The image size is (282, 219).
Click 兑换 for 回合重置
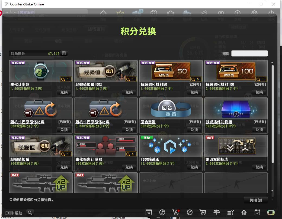coord(194,130)
